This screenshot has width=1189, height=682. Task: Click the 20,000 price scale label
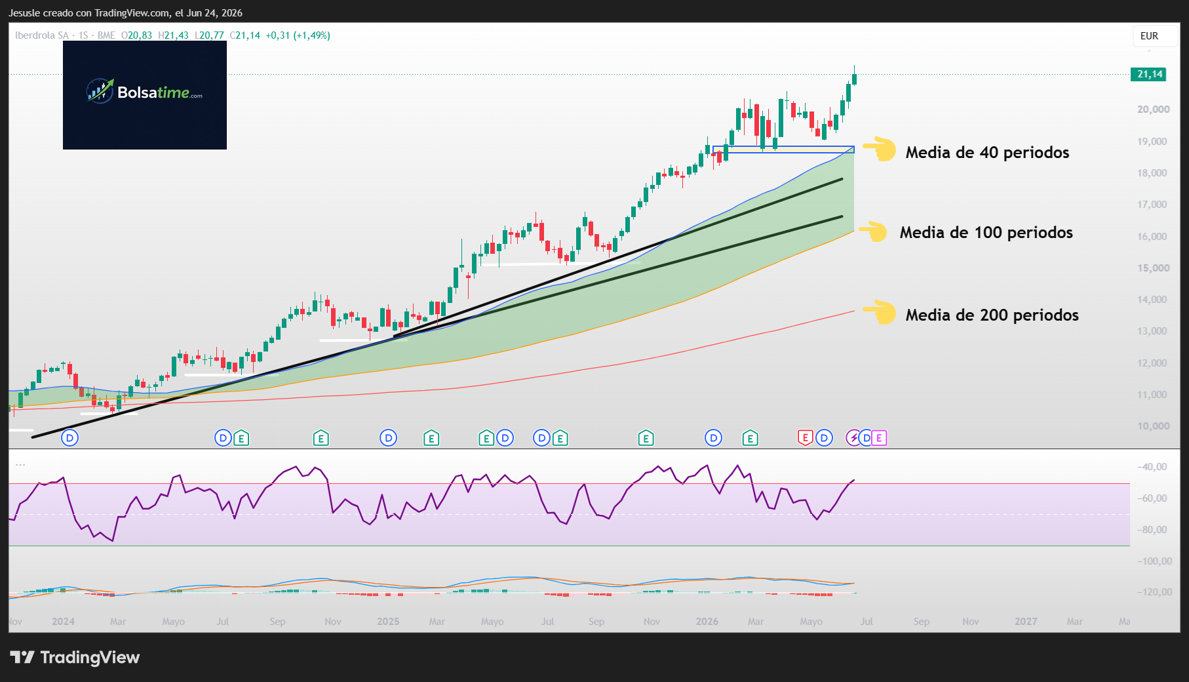[x=1154, y=110]
